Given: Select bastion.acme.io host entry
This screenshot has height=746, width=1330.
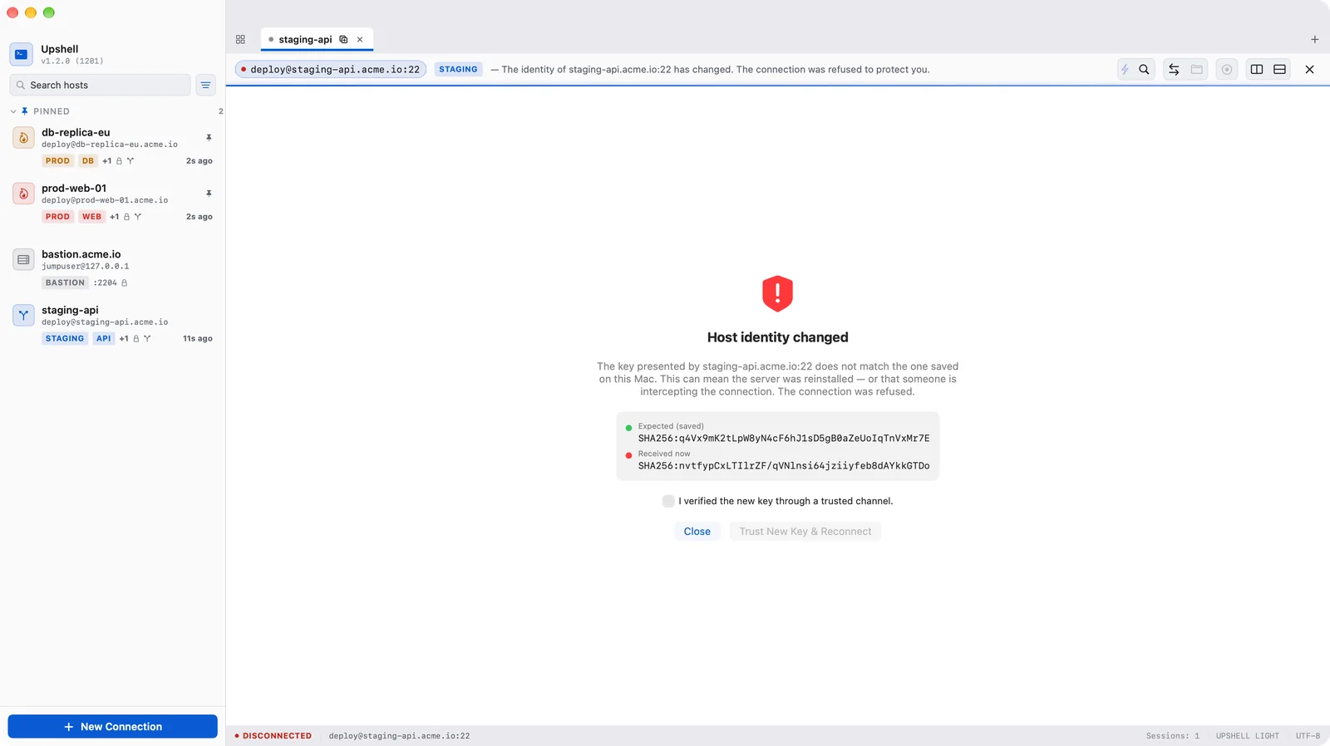Looking at the screenshot, I should coord(113,267).
